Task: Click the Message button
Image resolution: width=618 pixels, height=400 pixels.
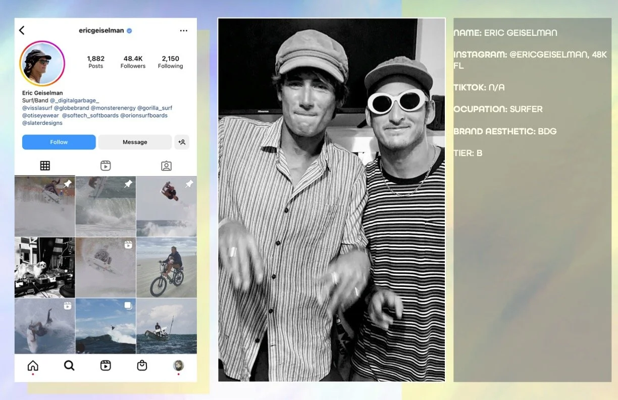Action: [x=135, y=142]
